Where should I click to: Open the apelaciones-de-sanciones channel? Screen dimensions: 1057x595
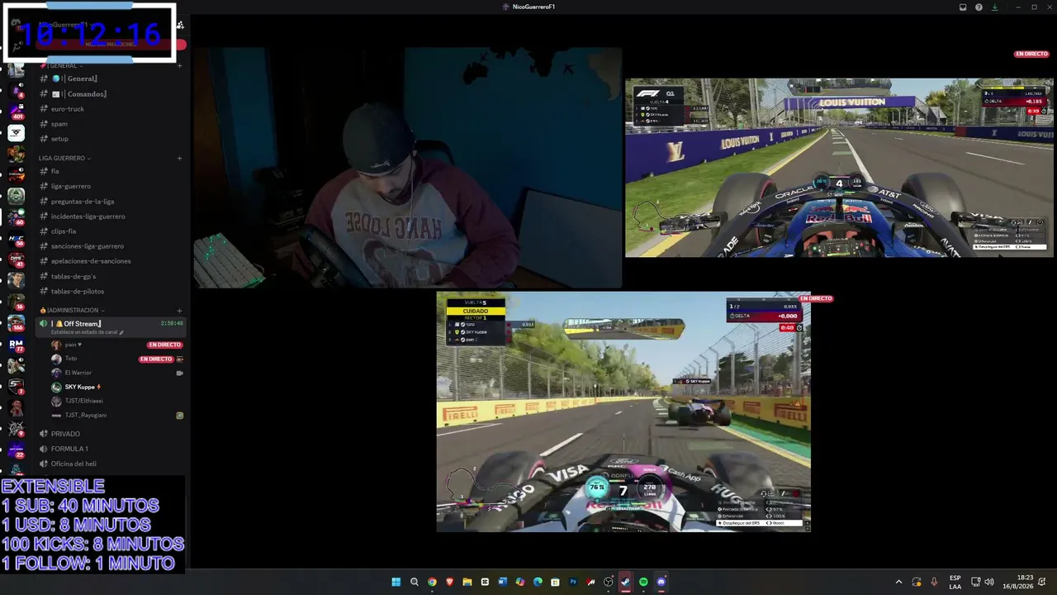111,261
